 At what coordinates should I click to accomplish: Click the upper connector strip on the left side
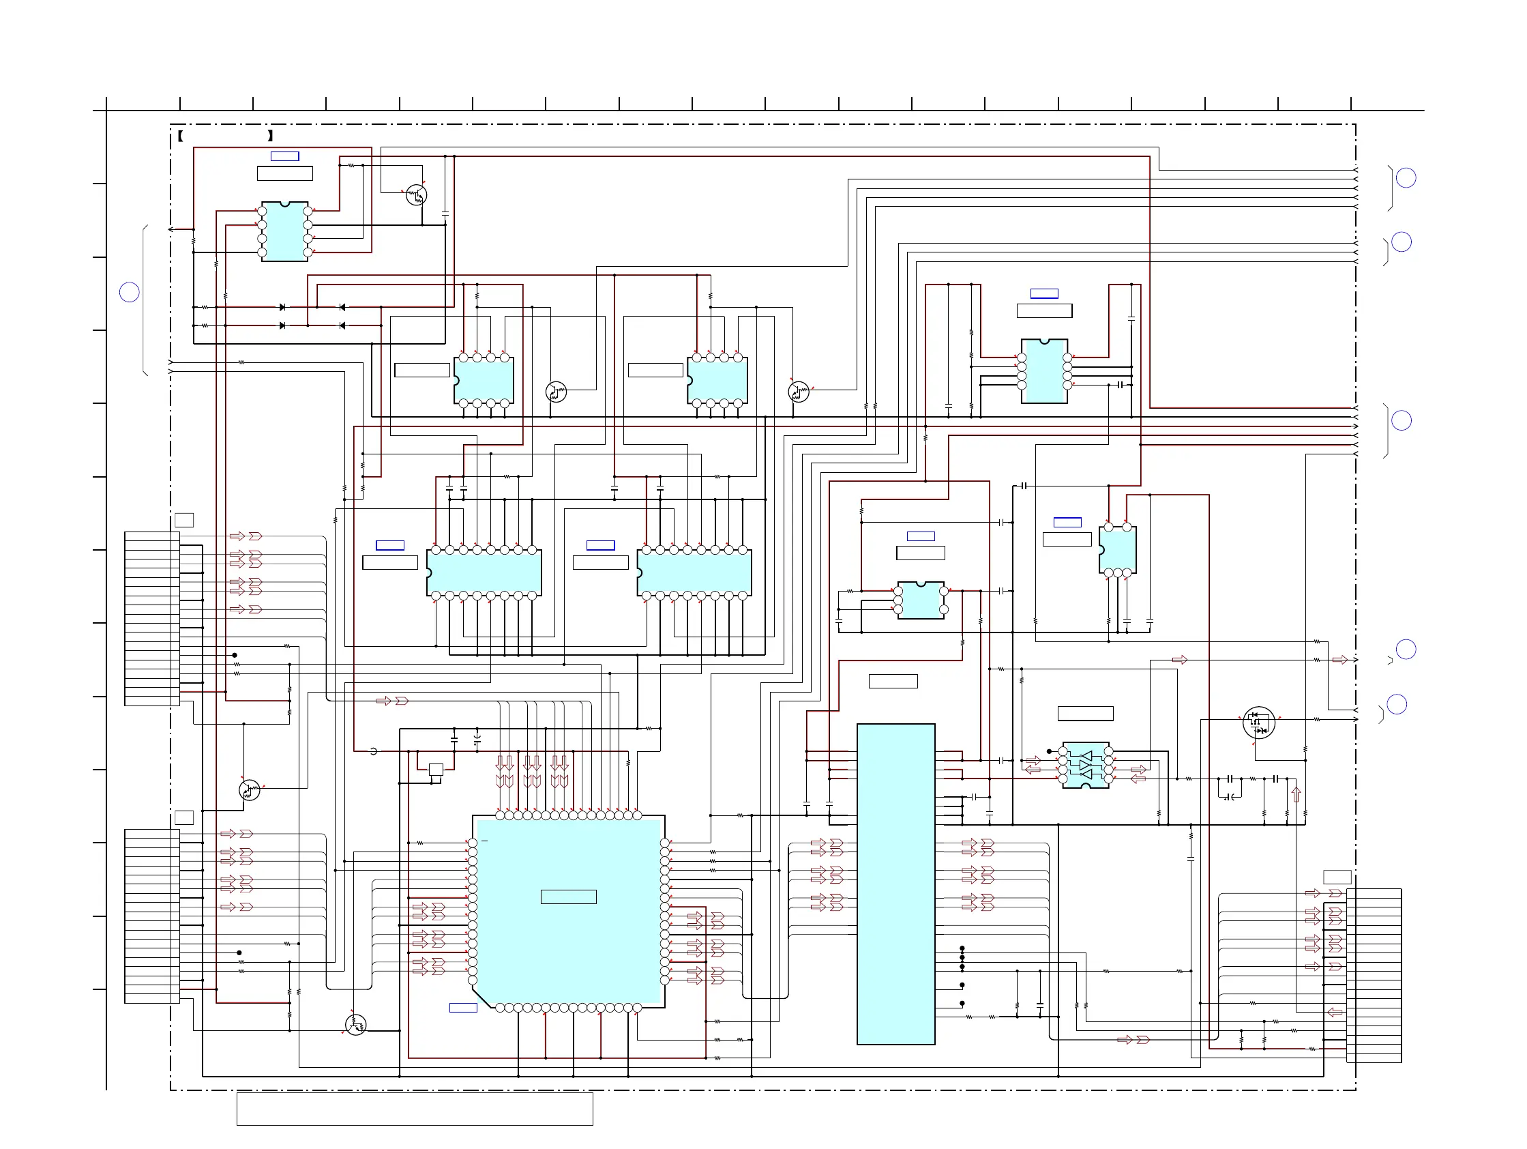(x=152, y=619)
